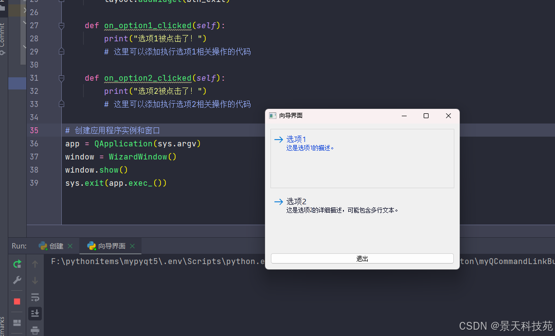Click the 向导界面 window title icon
Screen dimensions: 555x336
[272, 116]
